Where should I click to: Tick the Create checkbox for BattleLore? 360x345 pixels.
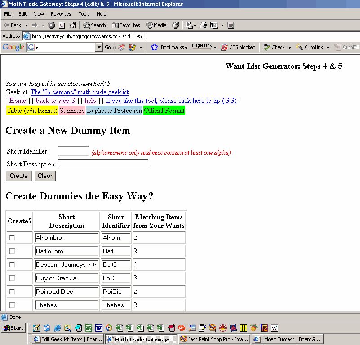[x=12, y=251]
